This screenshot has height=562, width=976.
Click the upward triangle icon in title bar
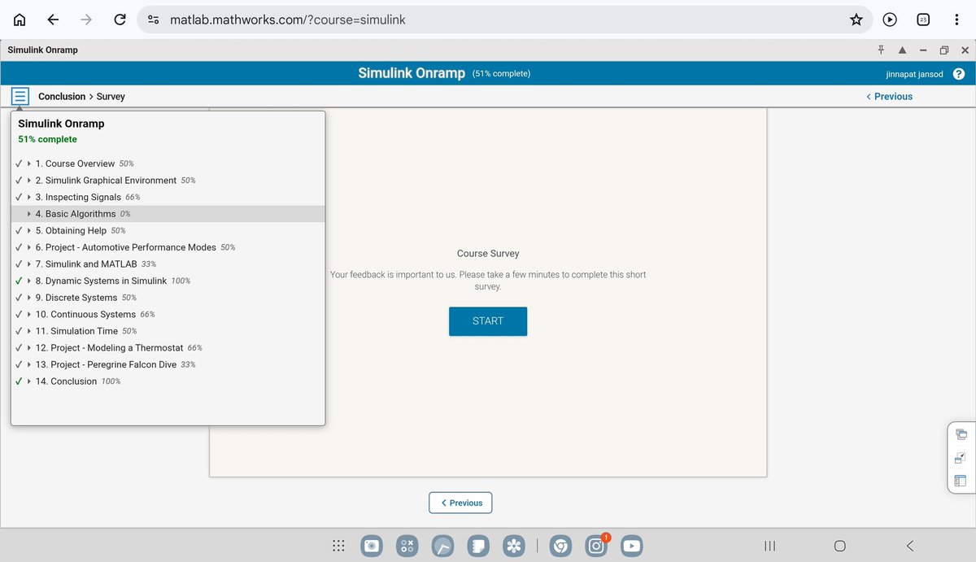(902, 50)
